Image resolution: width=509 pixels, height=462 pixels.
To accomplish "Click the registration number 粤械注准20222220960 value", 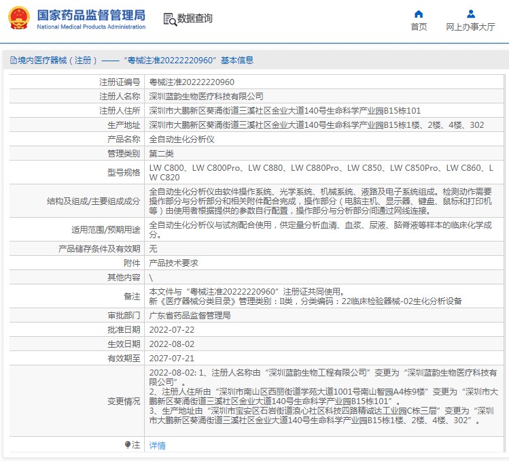I will tap(192, 82).
